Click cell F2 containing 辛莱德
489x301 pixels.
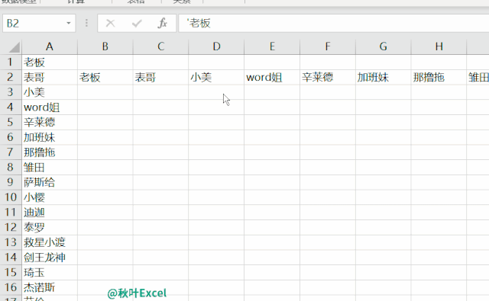328,77
